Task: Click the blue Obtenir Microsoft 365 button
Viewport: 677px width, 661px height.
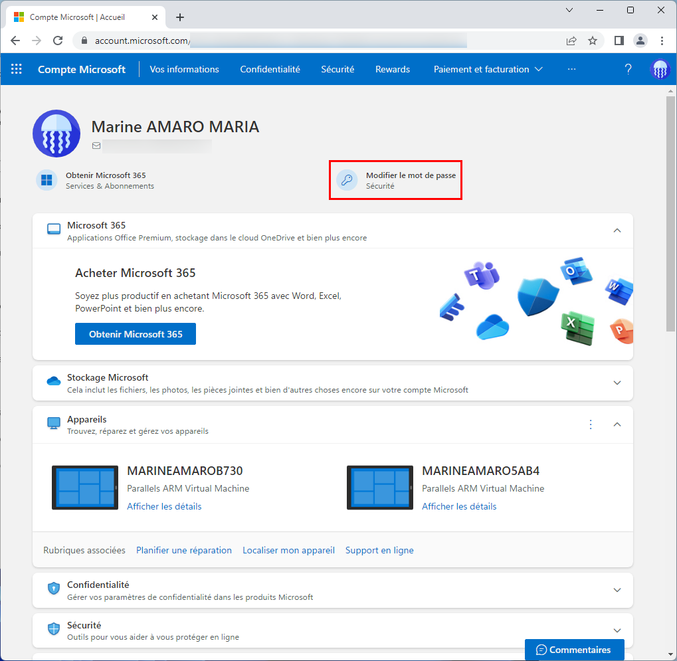Action: [x=136, y=333]
